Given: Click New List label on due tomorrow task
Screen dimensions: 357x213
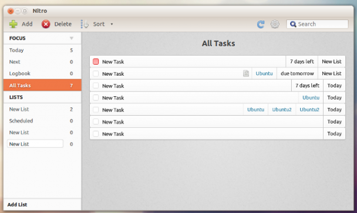Looking at the screenshot, I should (332, 73).
